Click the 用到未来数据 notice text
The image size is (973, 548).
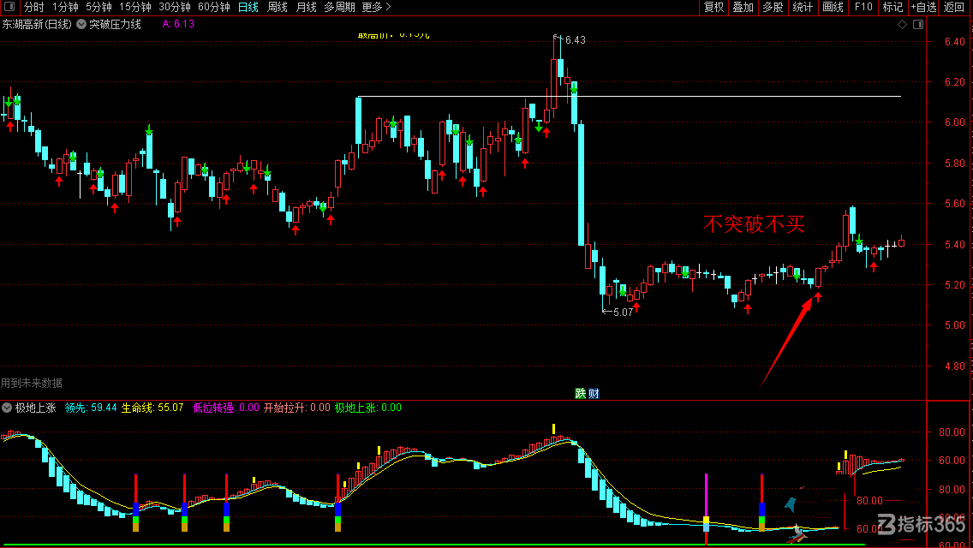click(32, 383)
